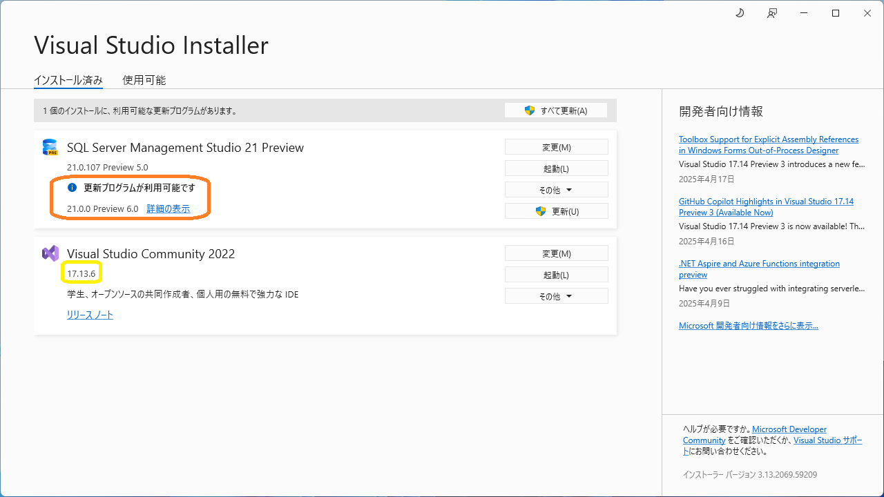Click the blue info icon for available update
884x497 pixels.
pyautogui.click(x=72, y=188)
